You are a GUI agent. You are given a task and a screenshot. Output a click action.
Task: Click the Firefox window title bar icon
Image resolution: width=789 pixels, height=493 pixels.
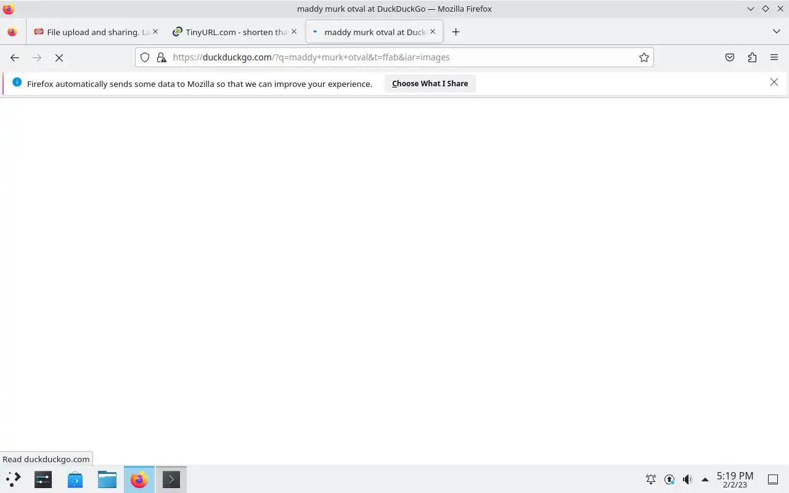click(x=8, y=9)
